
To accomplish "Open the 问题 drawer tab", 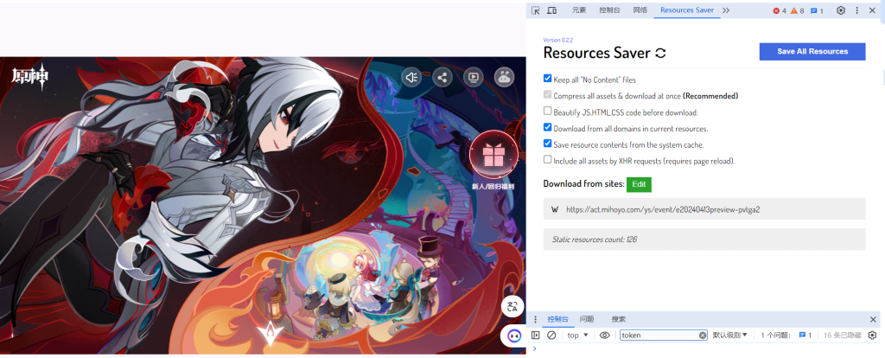I will (x=587, y=320).
